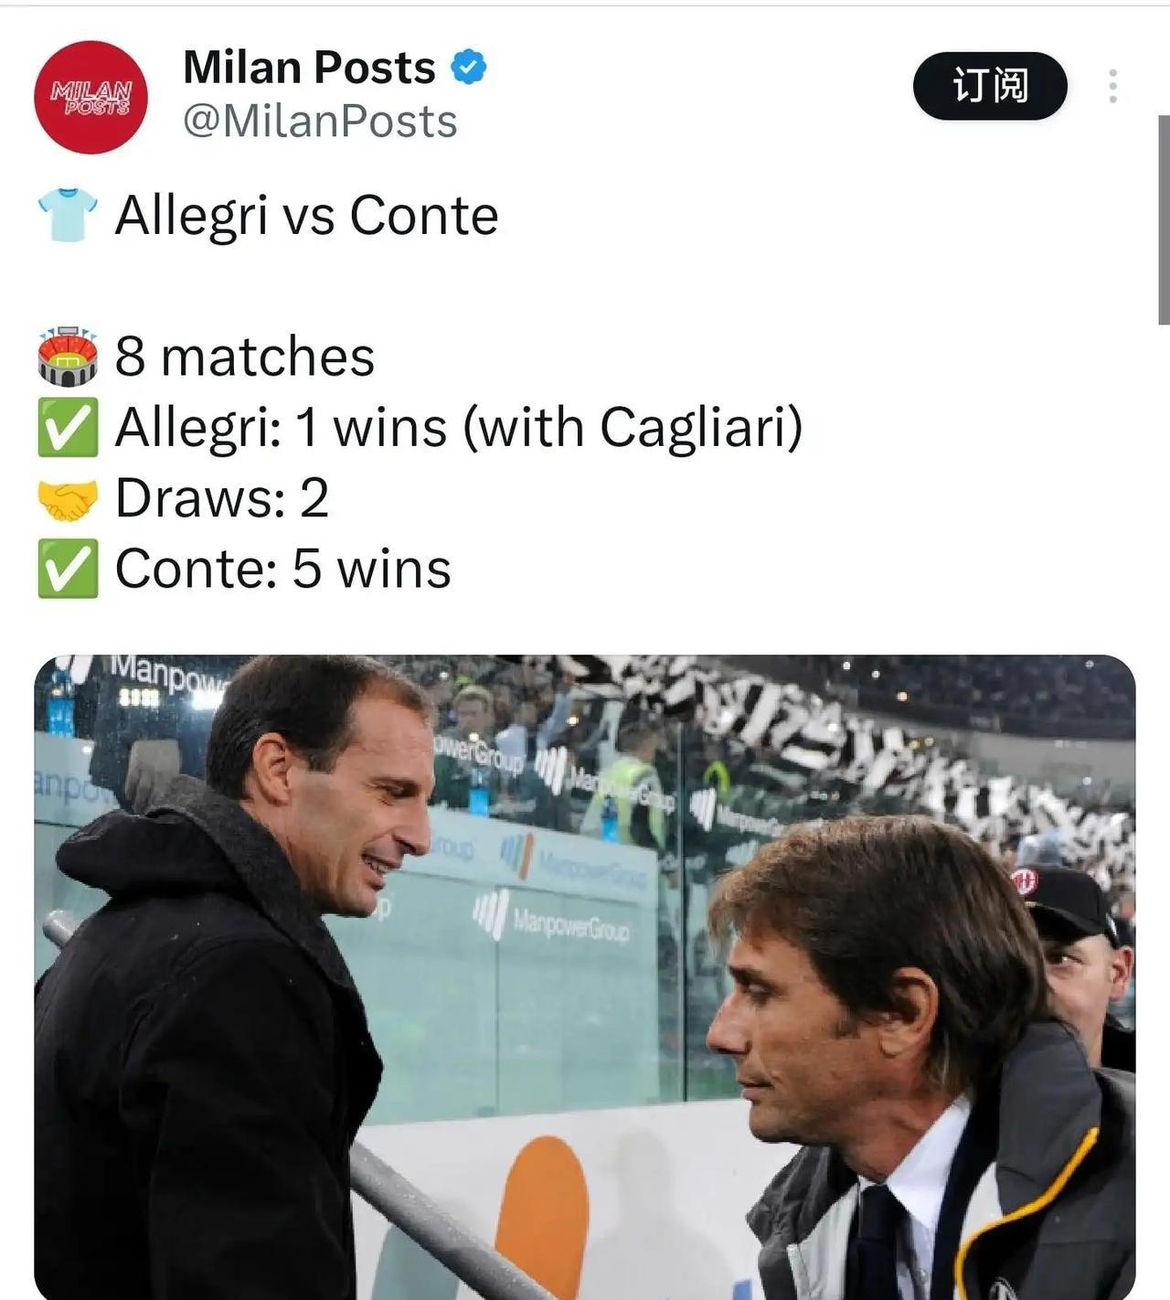Open the attached photo of the two coaches

(x=585, y=976)
